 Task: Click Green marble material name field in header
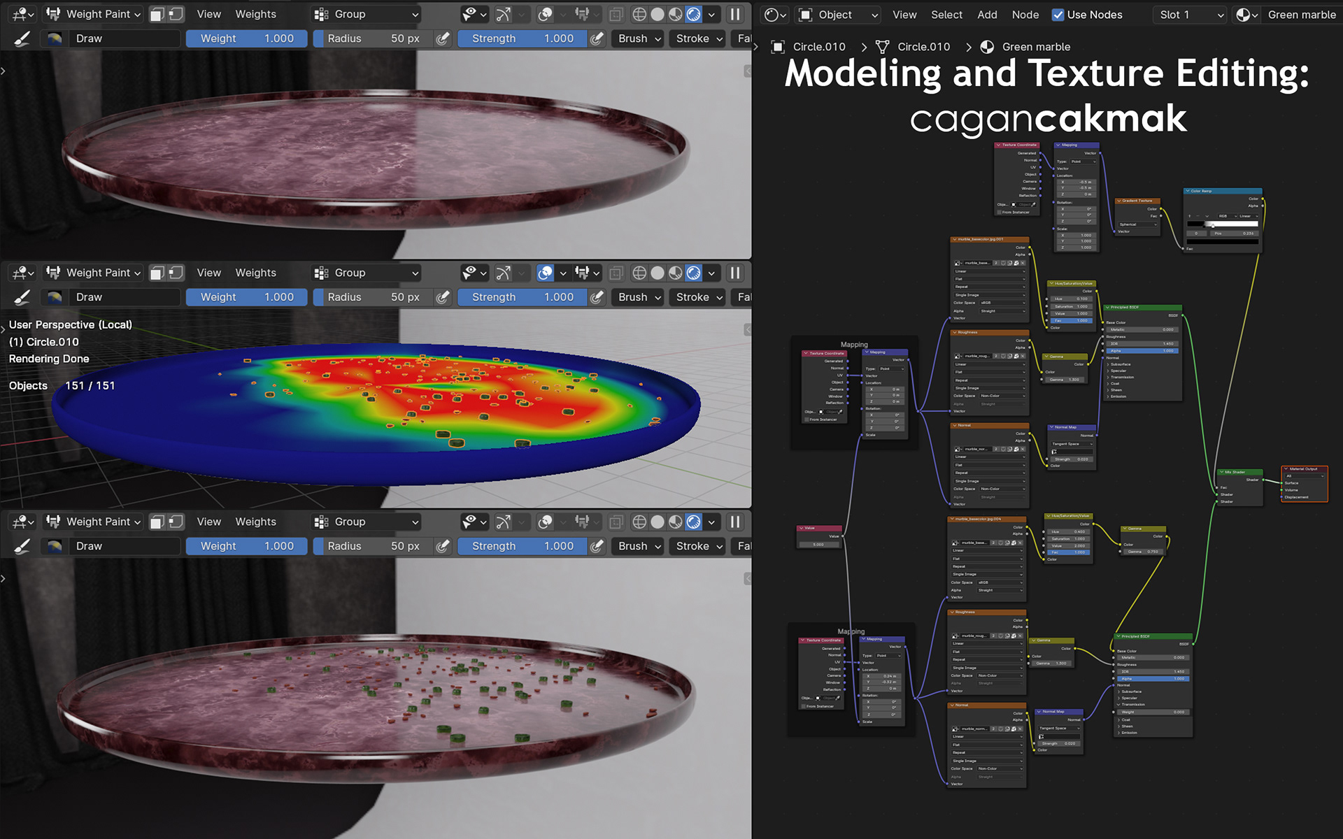pyautogui.click(x=1301, y=15)
